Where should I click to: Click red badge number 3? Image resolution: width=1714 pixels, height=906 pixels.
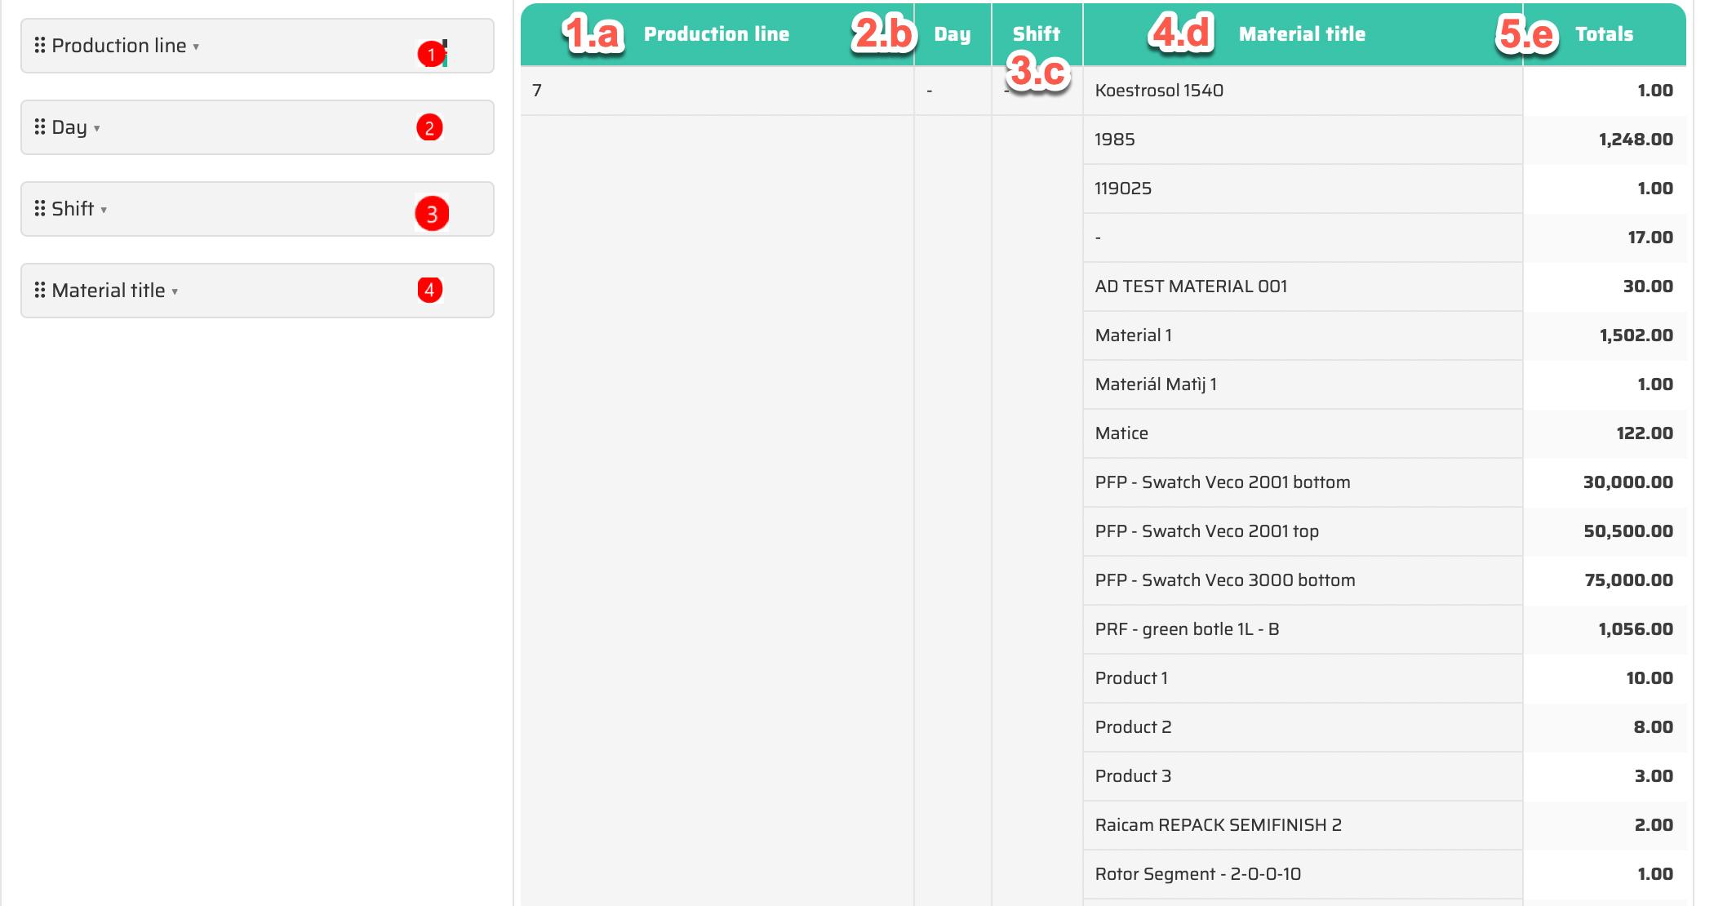[x=432, y=214]
